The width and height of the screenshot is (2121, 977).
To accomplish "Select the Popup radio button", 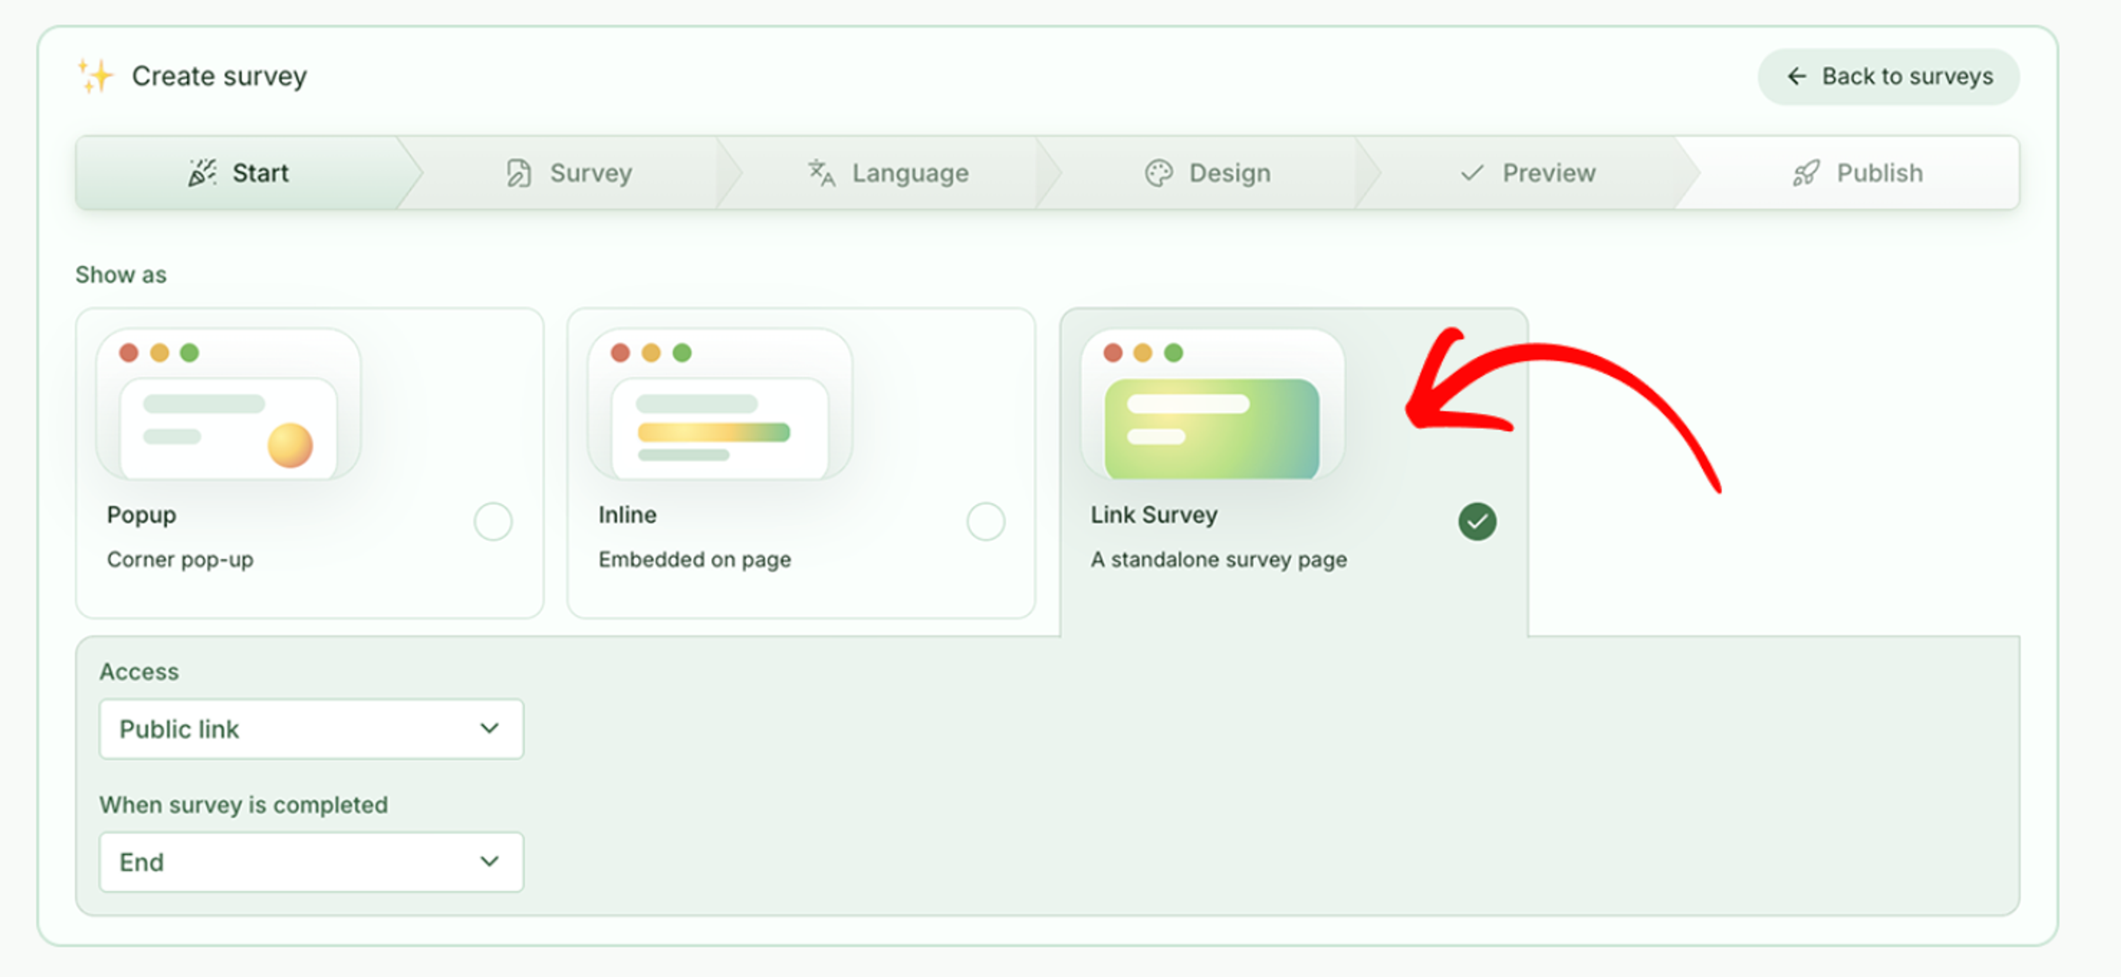I will click(493, 521).
